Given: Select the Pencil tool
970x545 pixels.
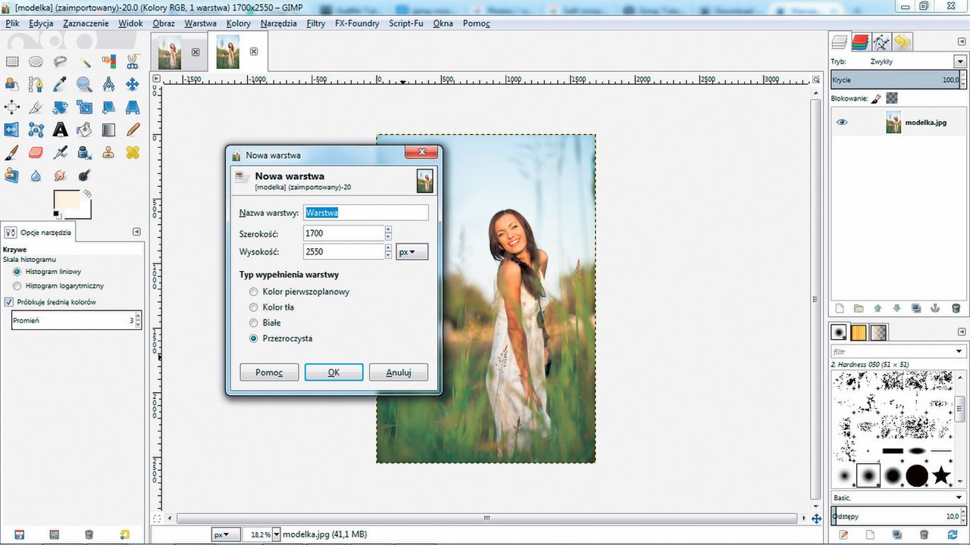Looking at the screenshot, I should tap(133, 130).
